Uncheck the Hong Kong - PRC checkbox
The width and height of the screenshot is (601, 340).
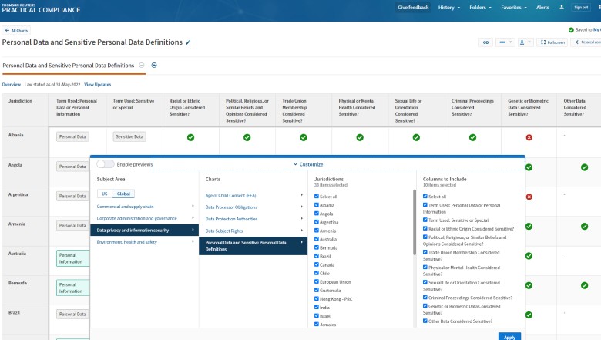[317, 298]
